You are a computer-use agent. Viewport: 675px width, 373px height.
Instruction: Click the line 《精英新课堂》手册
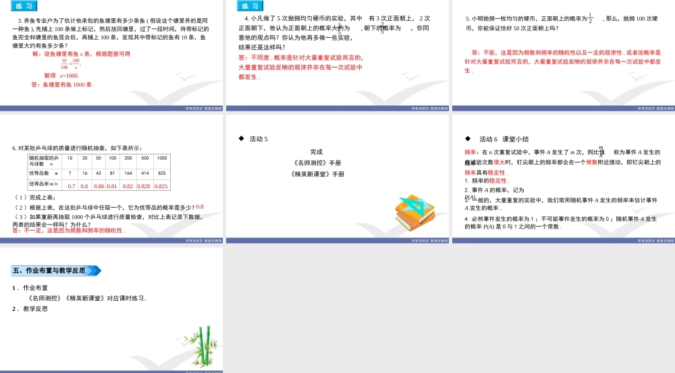[318, 174]
